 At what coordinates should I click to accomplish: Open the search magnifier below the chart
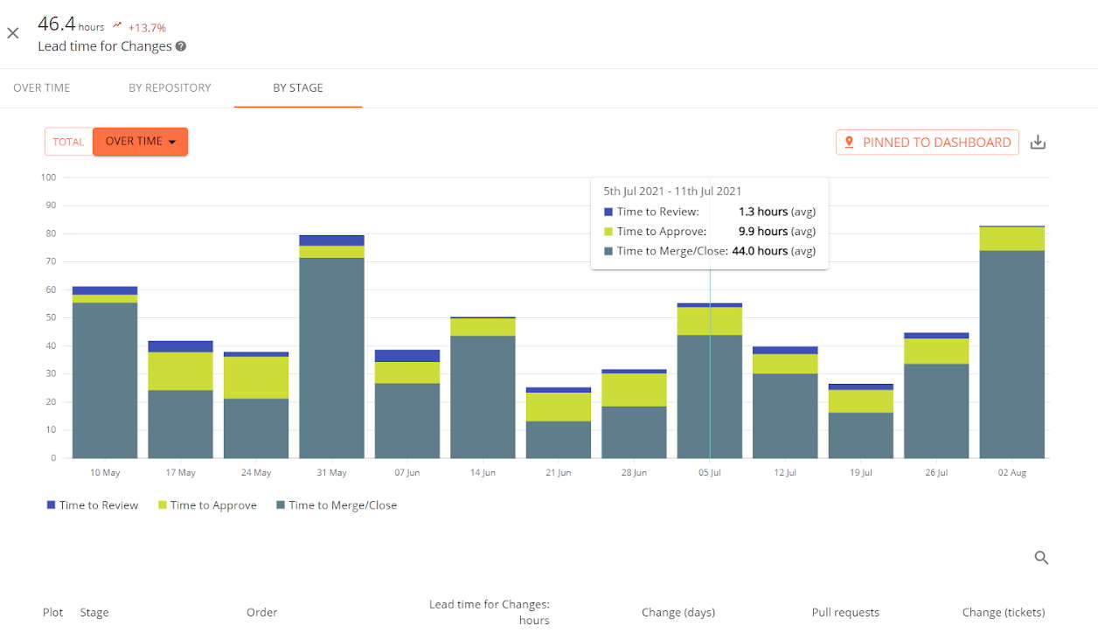pos(1041,557)
